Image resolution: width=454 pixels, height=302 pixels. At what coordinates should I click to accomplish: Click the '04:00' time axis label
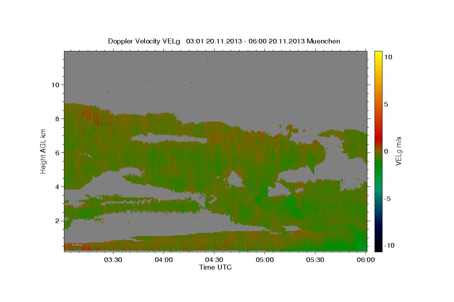click(x=164, y=260)
